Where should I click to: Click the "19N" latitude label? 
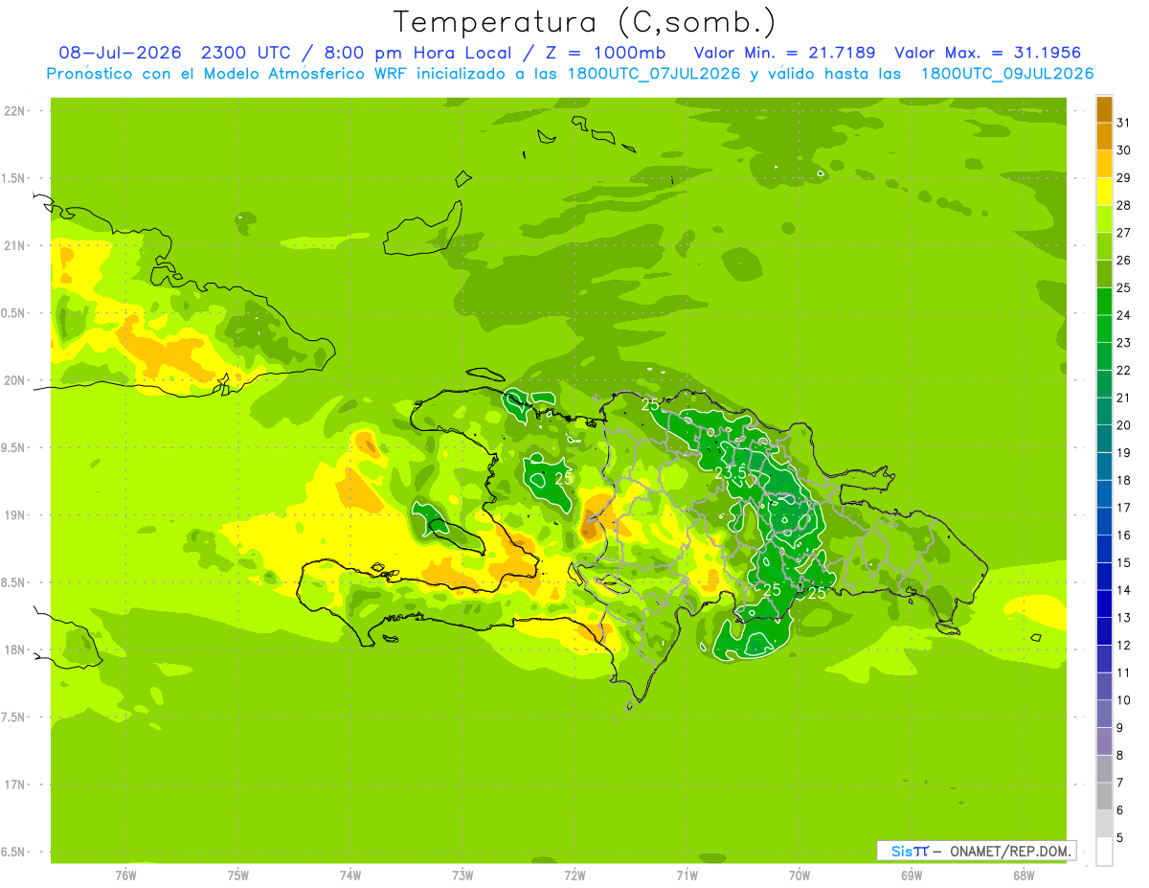(14, 515)
